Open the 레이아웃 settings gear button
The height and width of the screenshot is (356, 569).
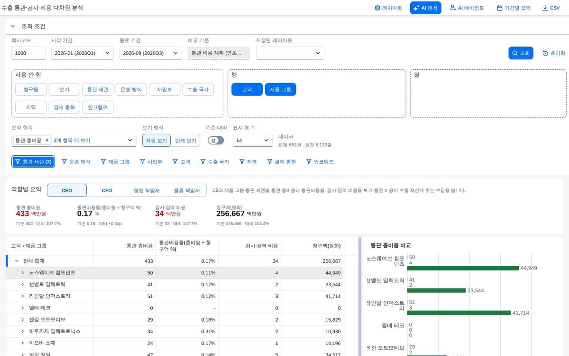[x=388, y=8]
